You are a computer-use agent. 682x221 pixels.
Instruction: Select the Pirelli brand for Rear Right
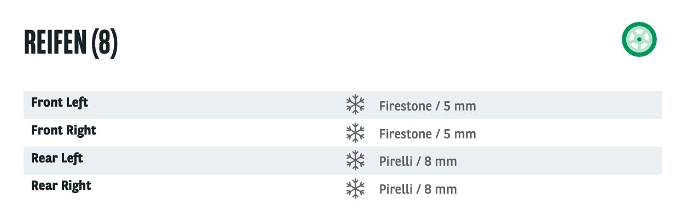tap(396, 190)
